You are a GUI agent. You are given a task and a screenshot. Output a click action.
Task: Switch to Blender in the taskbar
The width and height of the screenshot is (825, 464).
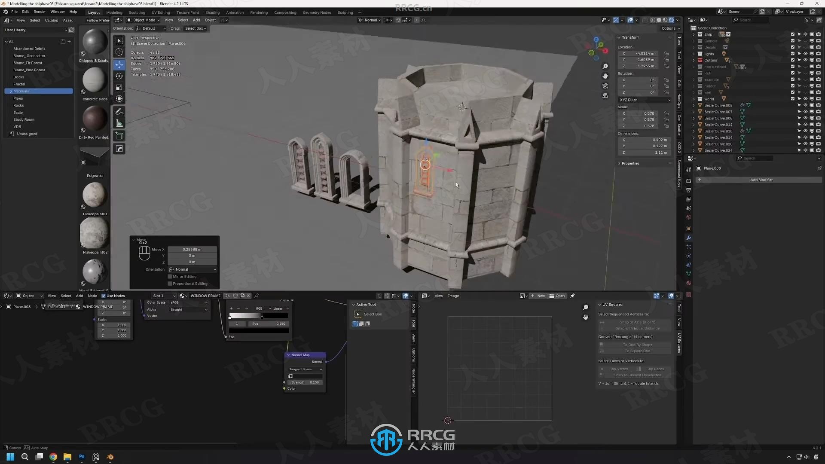pos(110,457)
